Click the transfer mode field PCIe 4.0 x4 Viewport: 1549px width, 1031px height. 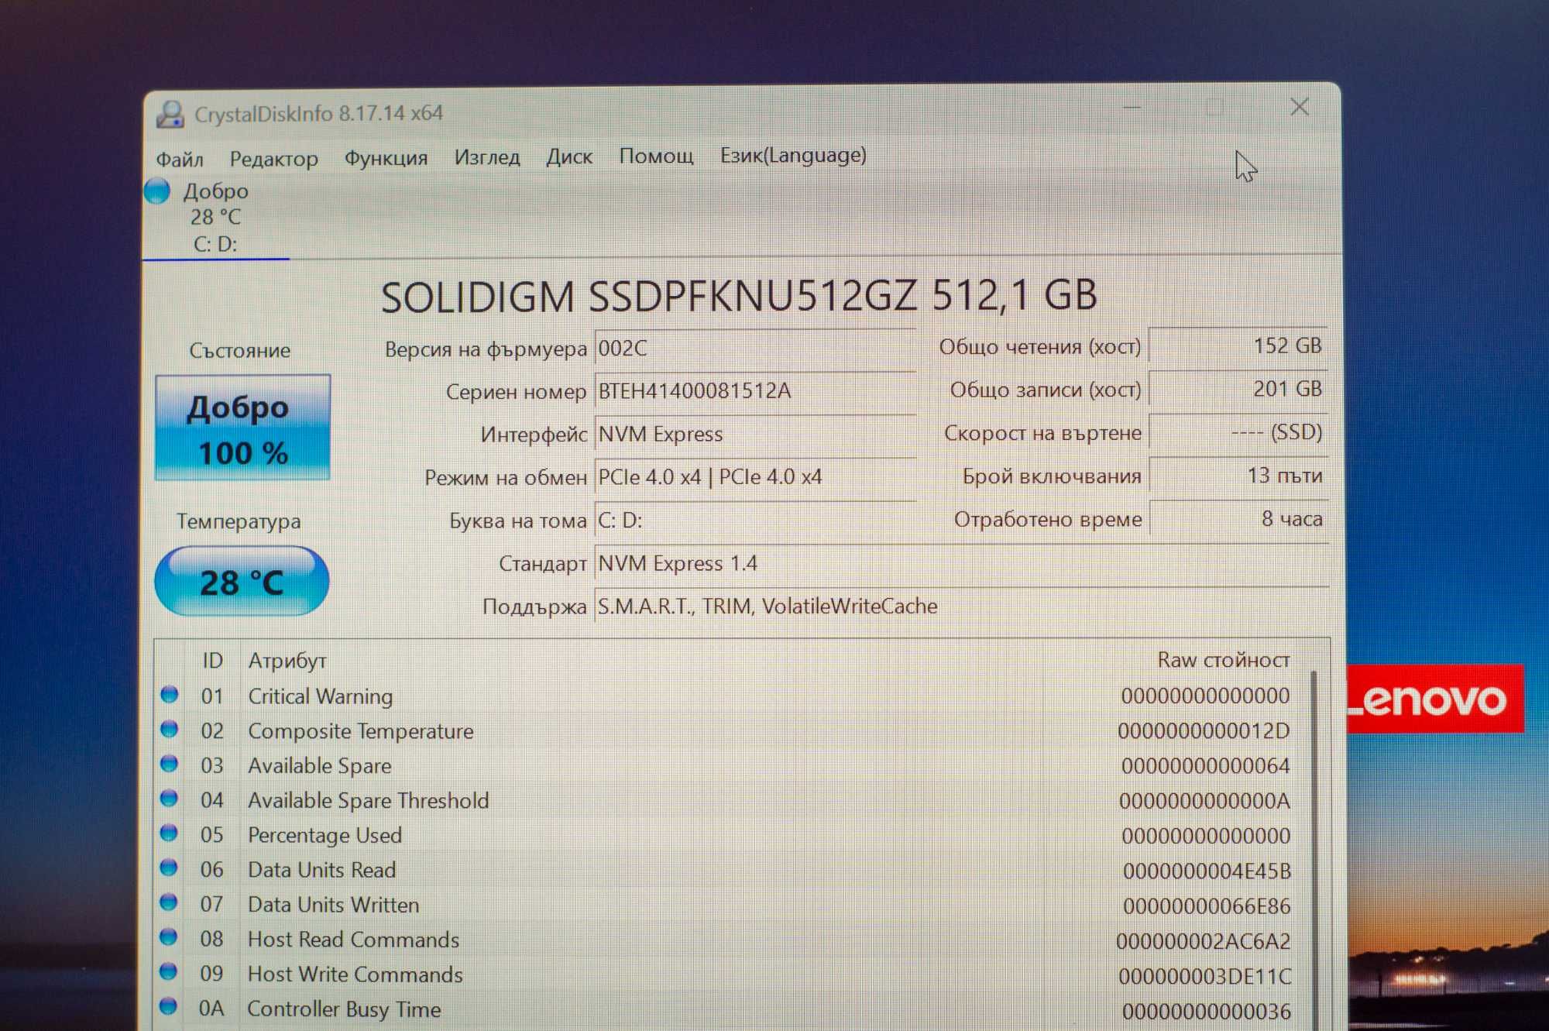(755, 477)
